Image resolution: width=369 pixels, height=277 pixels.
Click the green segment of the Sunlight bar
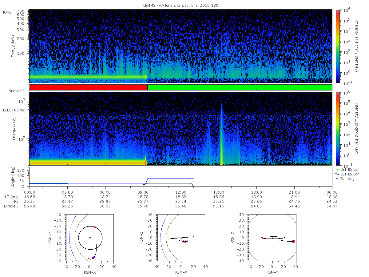click(x=240, y=87)
